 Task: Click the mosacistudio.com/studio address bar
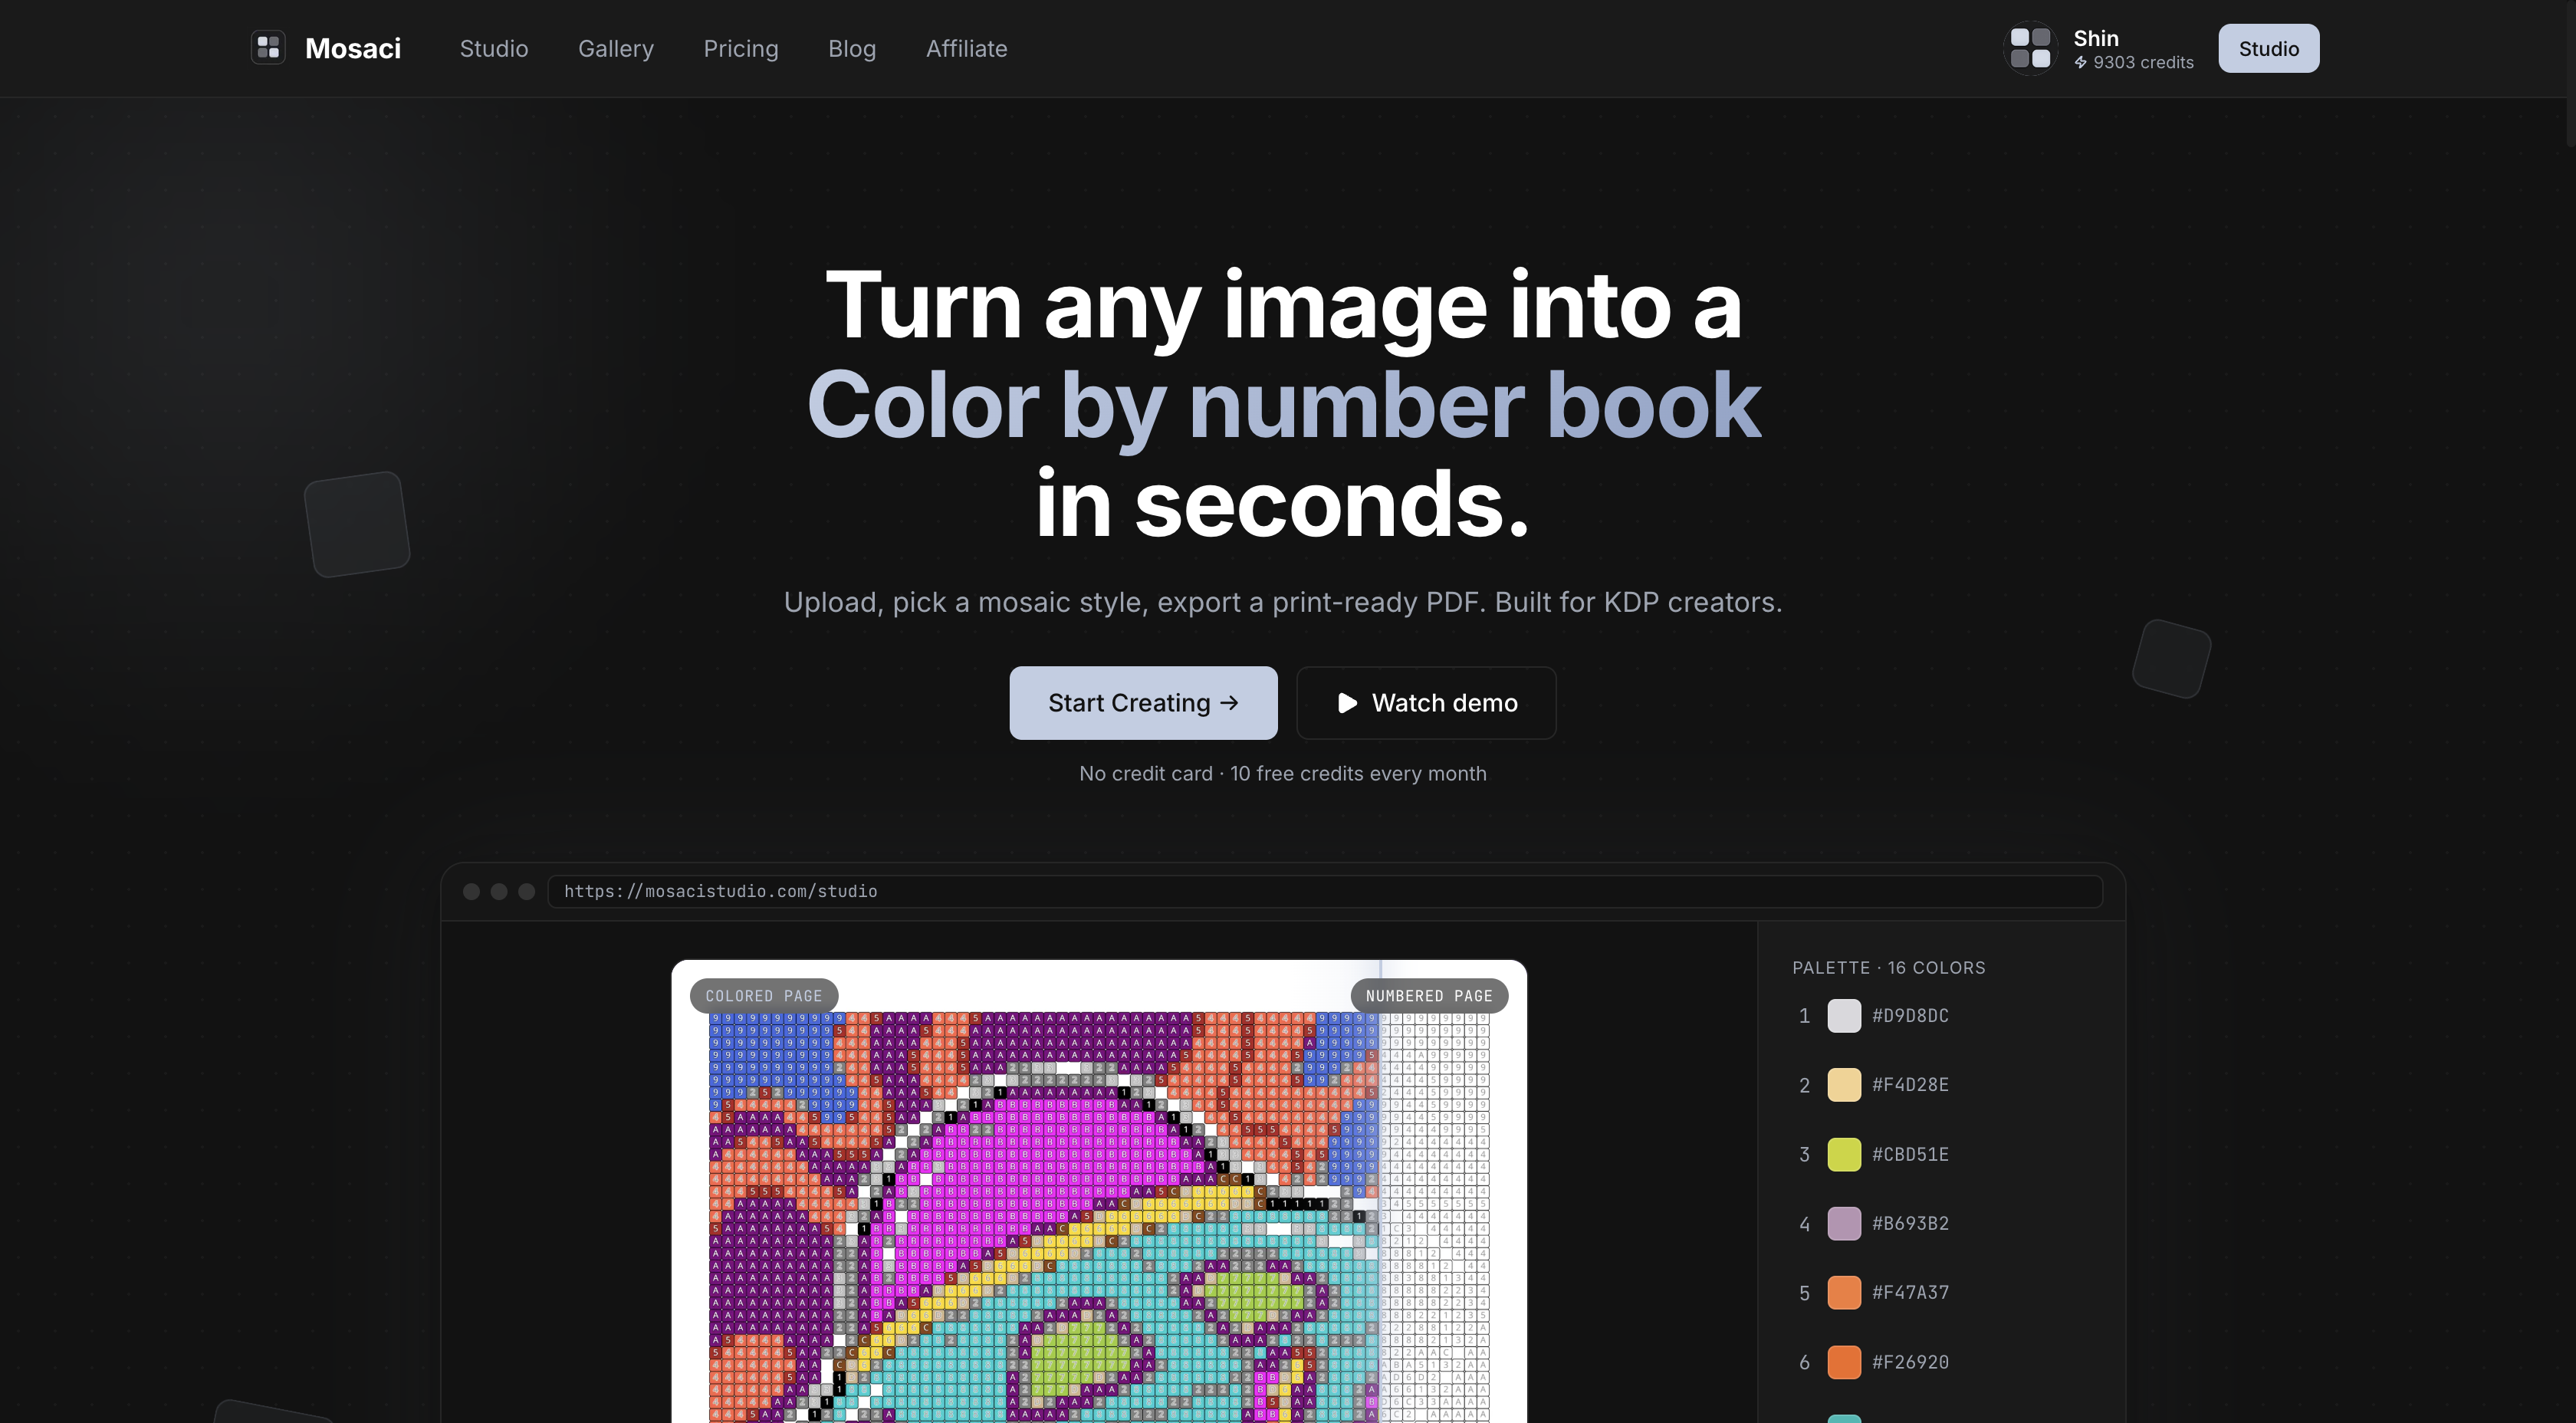1325,891
